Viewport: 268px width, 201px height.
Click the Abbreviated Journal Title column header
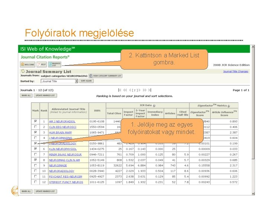pos(68,111)
